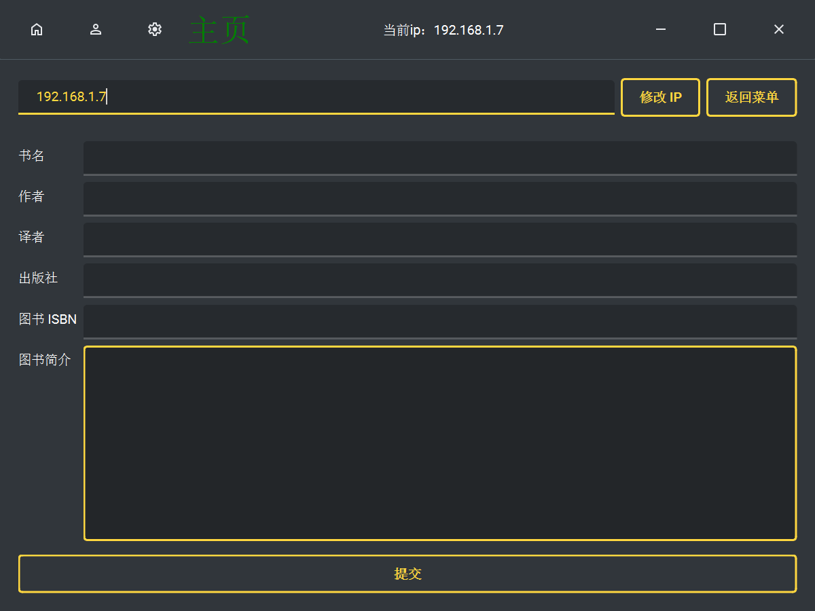Select the 作者 input field
Screen dimensions: 815x611
(439, 198)
